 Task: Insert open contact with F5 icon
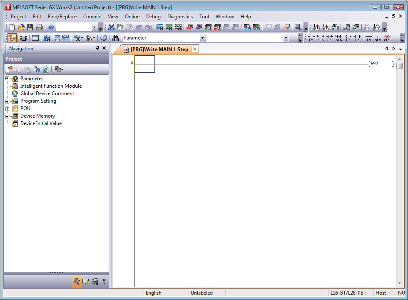click(311, 38)
